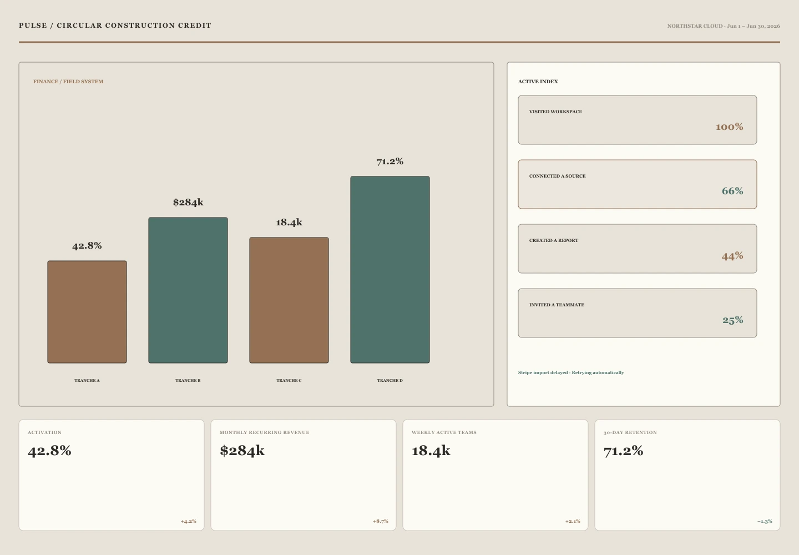Select the "TRANCHE D" axis label

coord(390,381)
